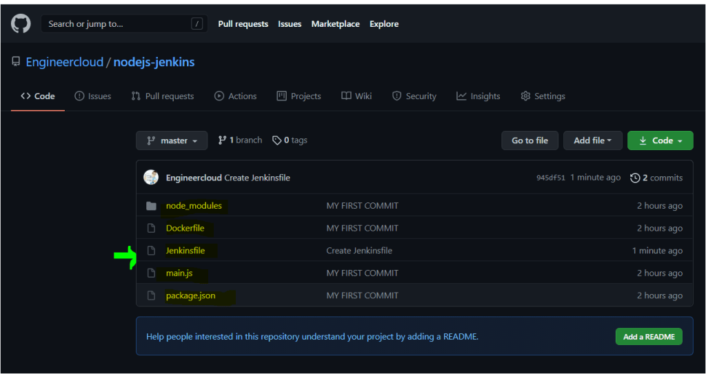This screenshot has width=706, height=374.
Task: Open the Wiki tab
Action: [x=356, y=96]
